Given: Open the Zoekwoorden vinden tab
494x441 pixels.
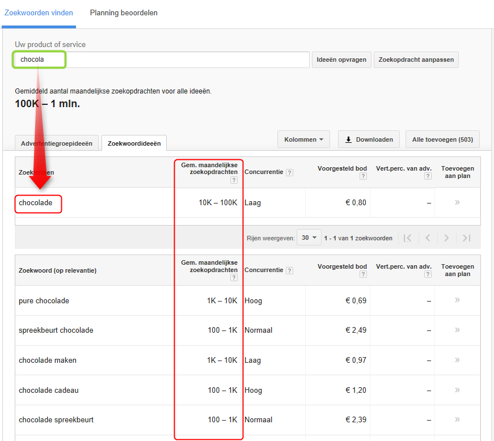Looking at the screenshot, I should tap(39, 13).
